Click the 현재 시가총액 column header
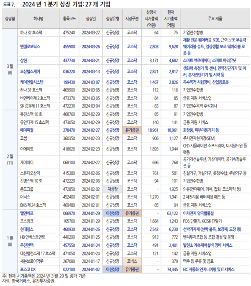Image resolution: width=251 pixels, height=286 pixels. [171, 18]
